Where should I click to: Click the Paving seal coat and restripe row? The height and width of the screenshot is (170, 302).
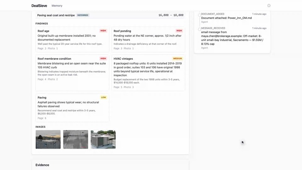click(111, 15)
